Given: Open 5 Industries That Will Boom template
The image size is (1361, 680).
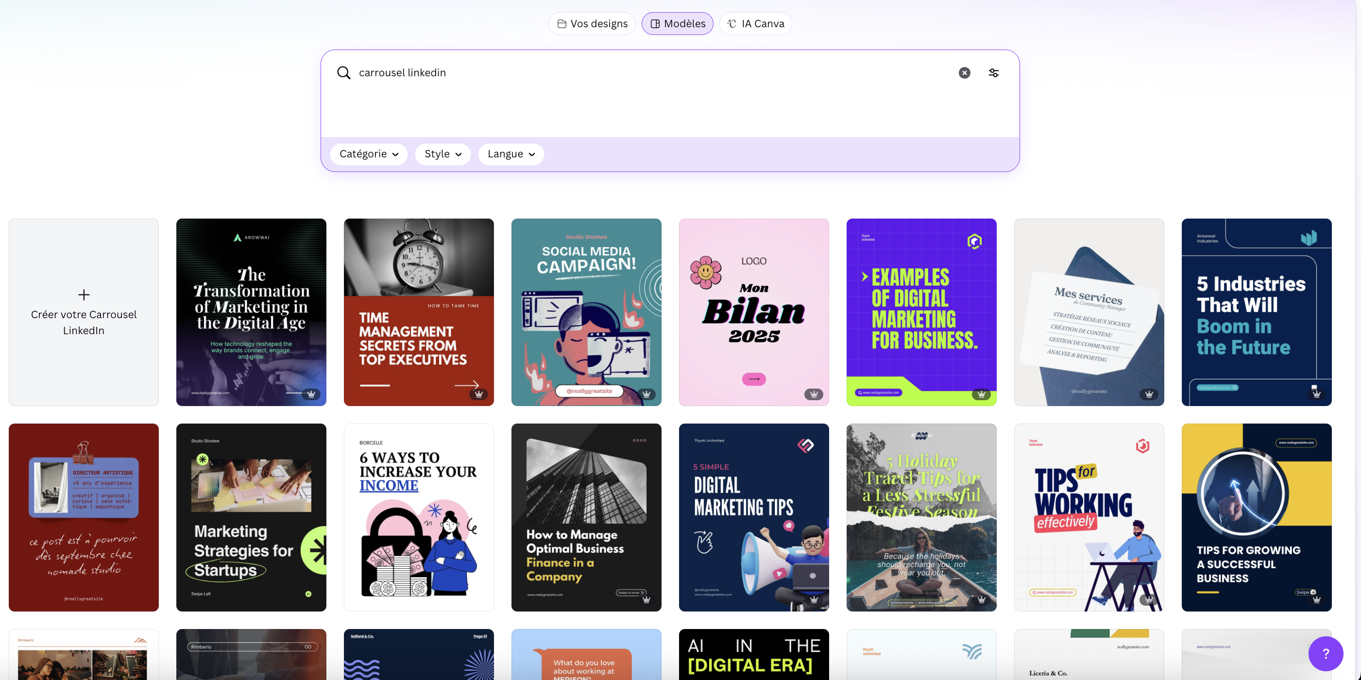Looking at the screenshot, I should (1257, 312).
